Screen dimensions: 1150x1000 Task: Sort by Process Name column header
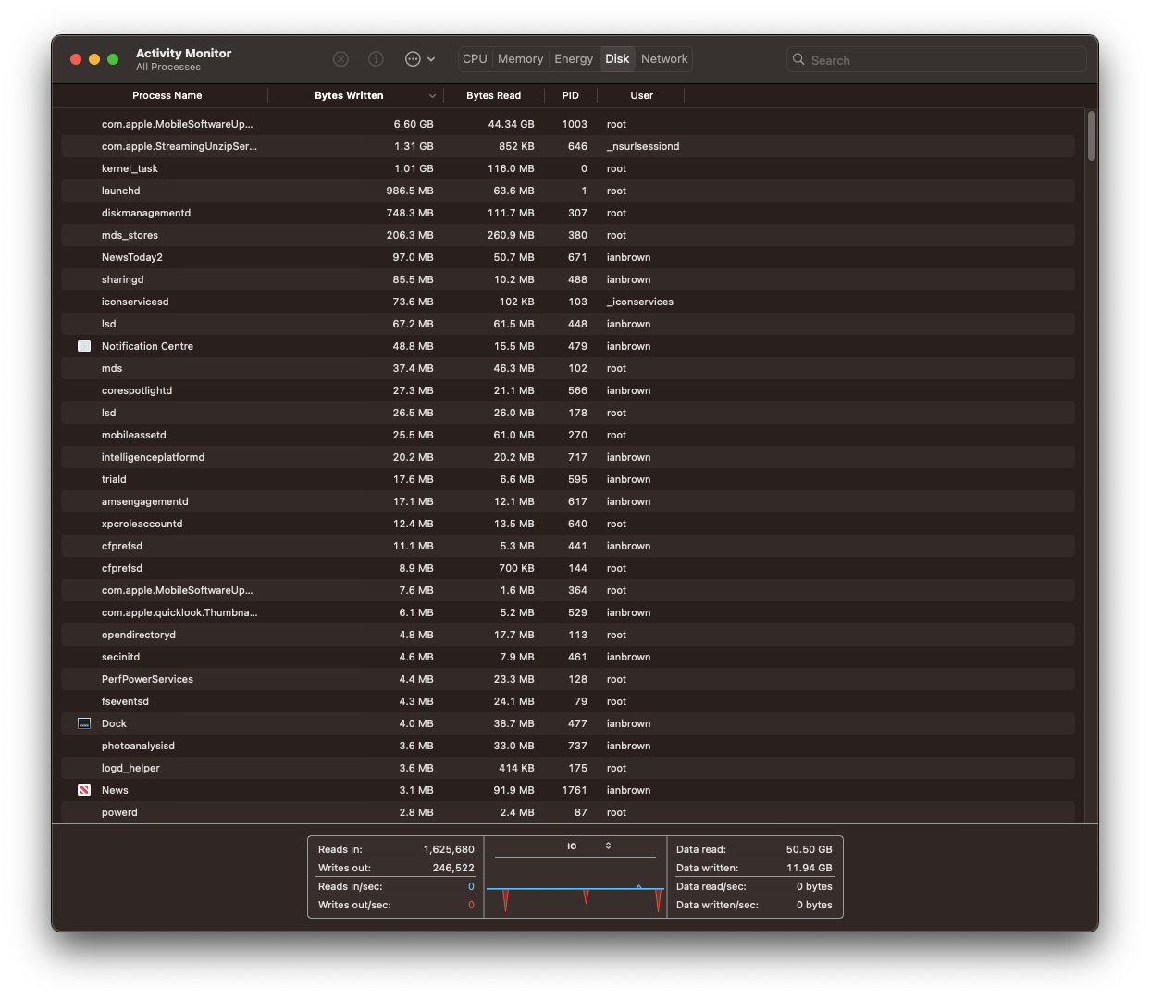point(167,95)
